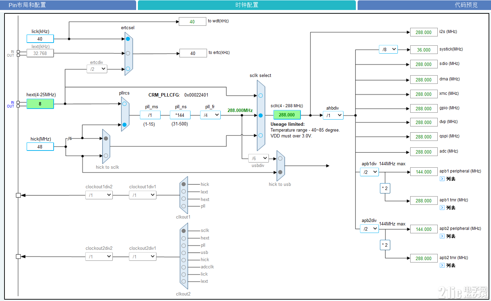The height and width of the screenshot is (301, 491).
Task: Open apb1 tmr list arrow icon
Action: [442, 208]
